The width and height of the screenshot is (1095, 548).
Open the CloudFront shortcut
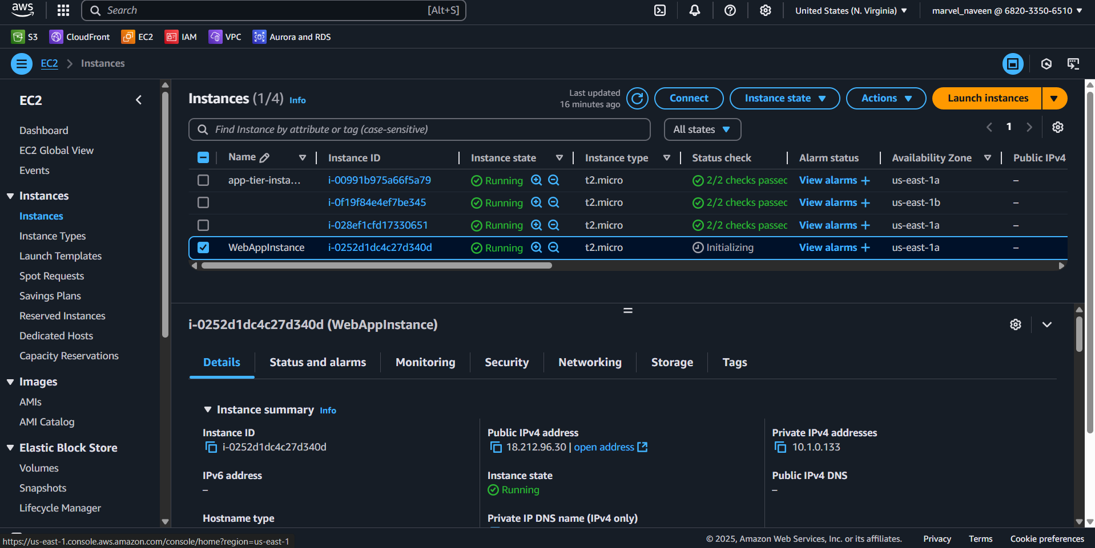(80, 37)
